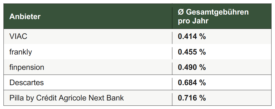The height and width of the screenshot is (109, 275).
Task: Click the Ø average symbol in header
Action: 181,12
